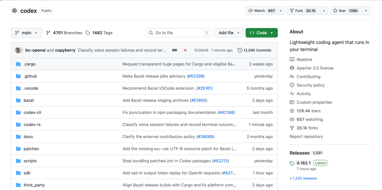382x190 pixels.
Task: Star the codex repository
Action: click(346, 11)
